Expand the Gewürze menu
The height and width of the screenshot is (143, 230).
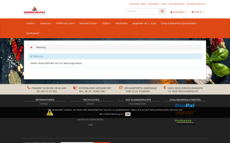pyautogui.click(x=46, y=23)
